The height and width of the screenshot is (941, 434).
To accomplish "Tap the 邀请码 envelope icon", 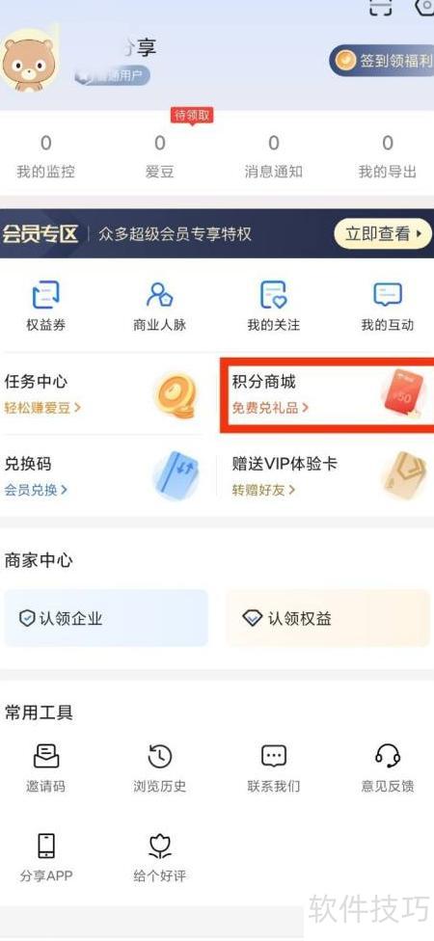I will click(x=45, y=756).
